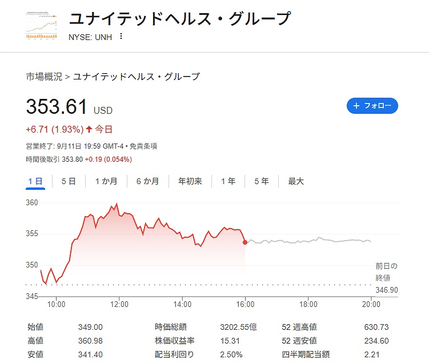
Task: Open the 年初来 year-to-date tab
Action: (x=190, y=181)
